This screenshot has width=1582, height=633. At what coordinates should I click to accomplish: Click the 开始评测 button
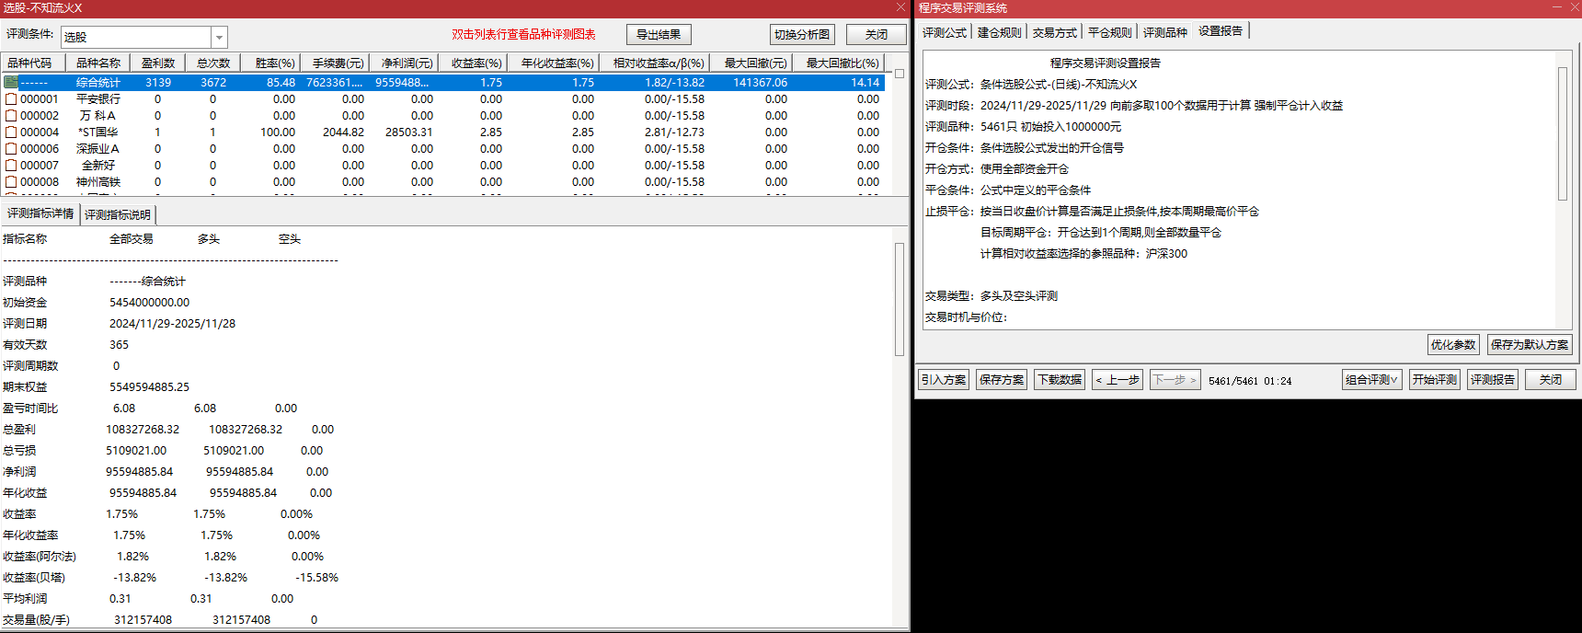pos(1434,380)
